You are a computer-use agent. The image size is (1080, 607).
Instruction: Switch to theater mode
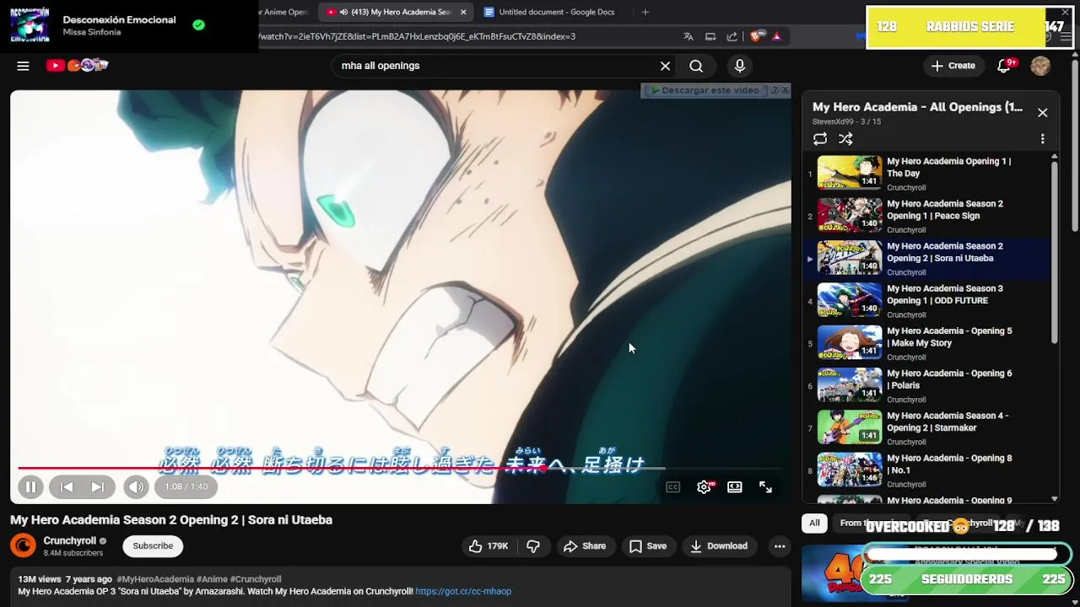coord(735,486)
